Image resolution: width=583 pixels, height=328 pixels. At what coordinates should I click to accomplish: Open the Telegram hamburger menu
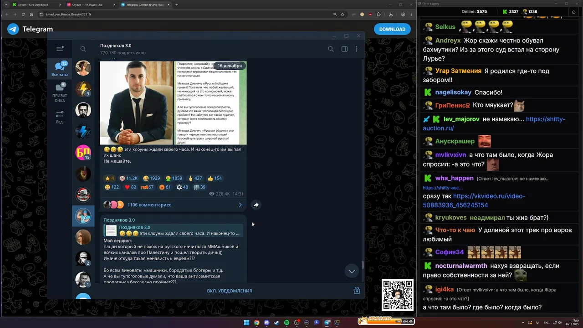[x=60, y=49]
